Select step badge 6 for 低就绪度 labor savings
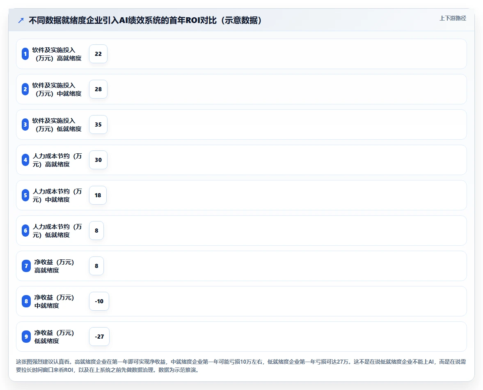This screenshot has width=483, height=390. (25, 231)
